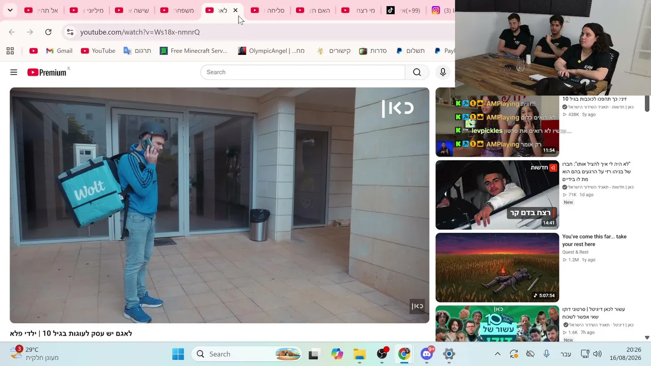Open the OlympicAngel bookmark
Image resolution: width=651 pixels, height=366 pixels.
coord(272,51)
